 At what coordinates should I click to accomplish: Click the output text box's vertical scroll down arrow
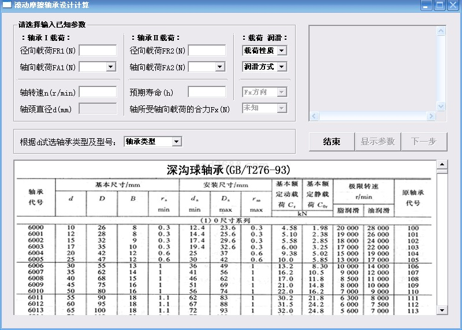(x=441, y=107)
